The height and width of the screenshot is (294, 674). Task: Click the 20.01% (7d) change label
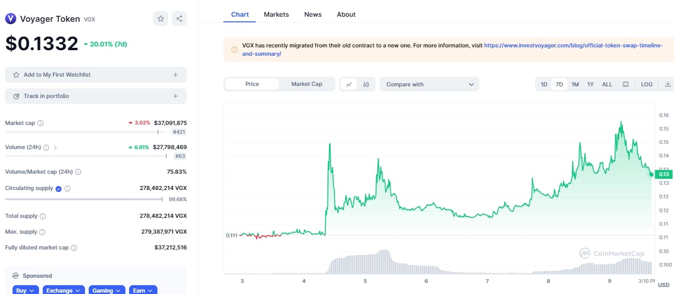point(105,44)
